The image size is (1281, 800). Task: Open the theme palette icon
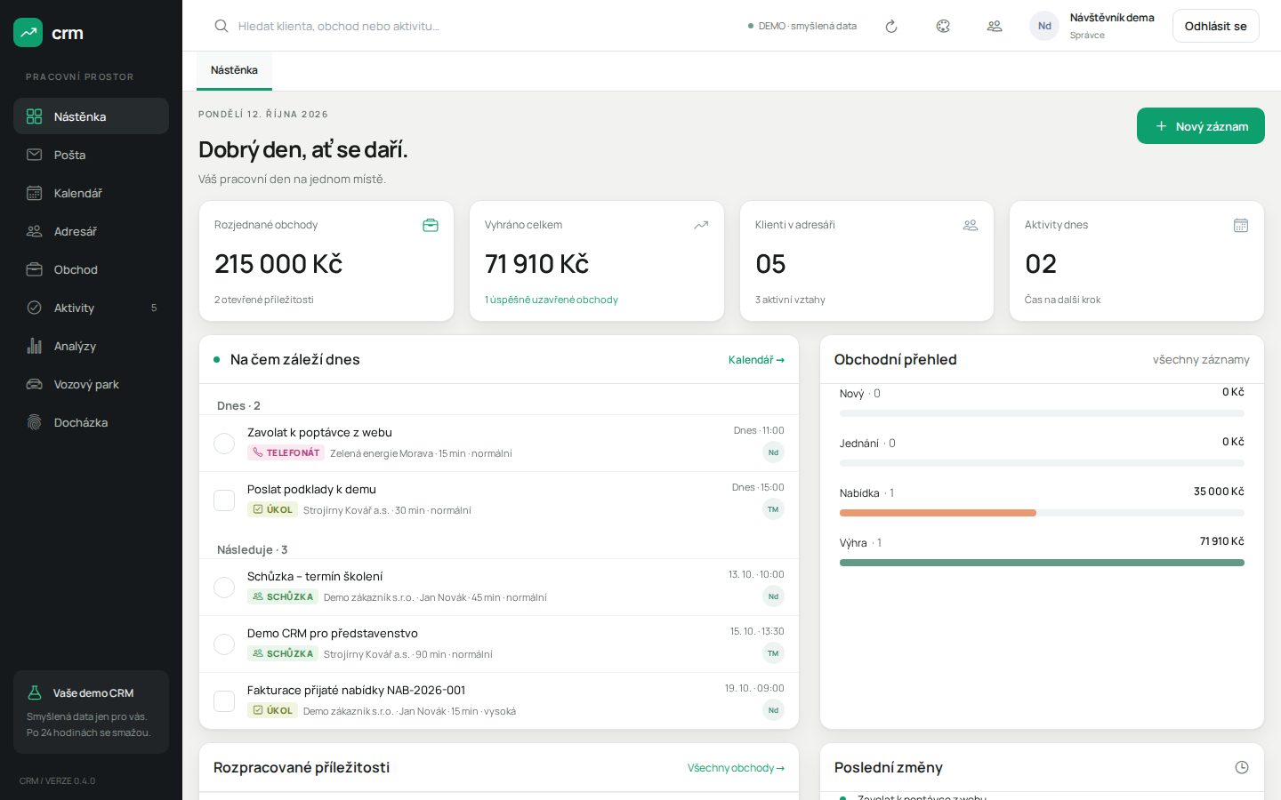click(x=943, y=26)
